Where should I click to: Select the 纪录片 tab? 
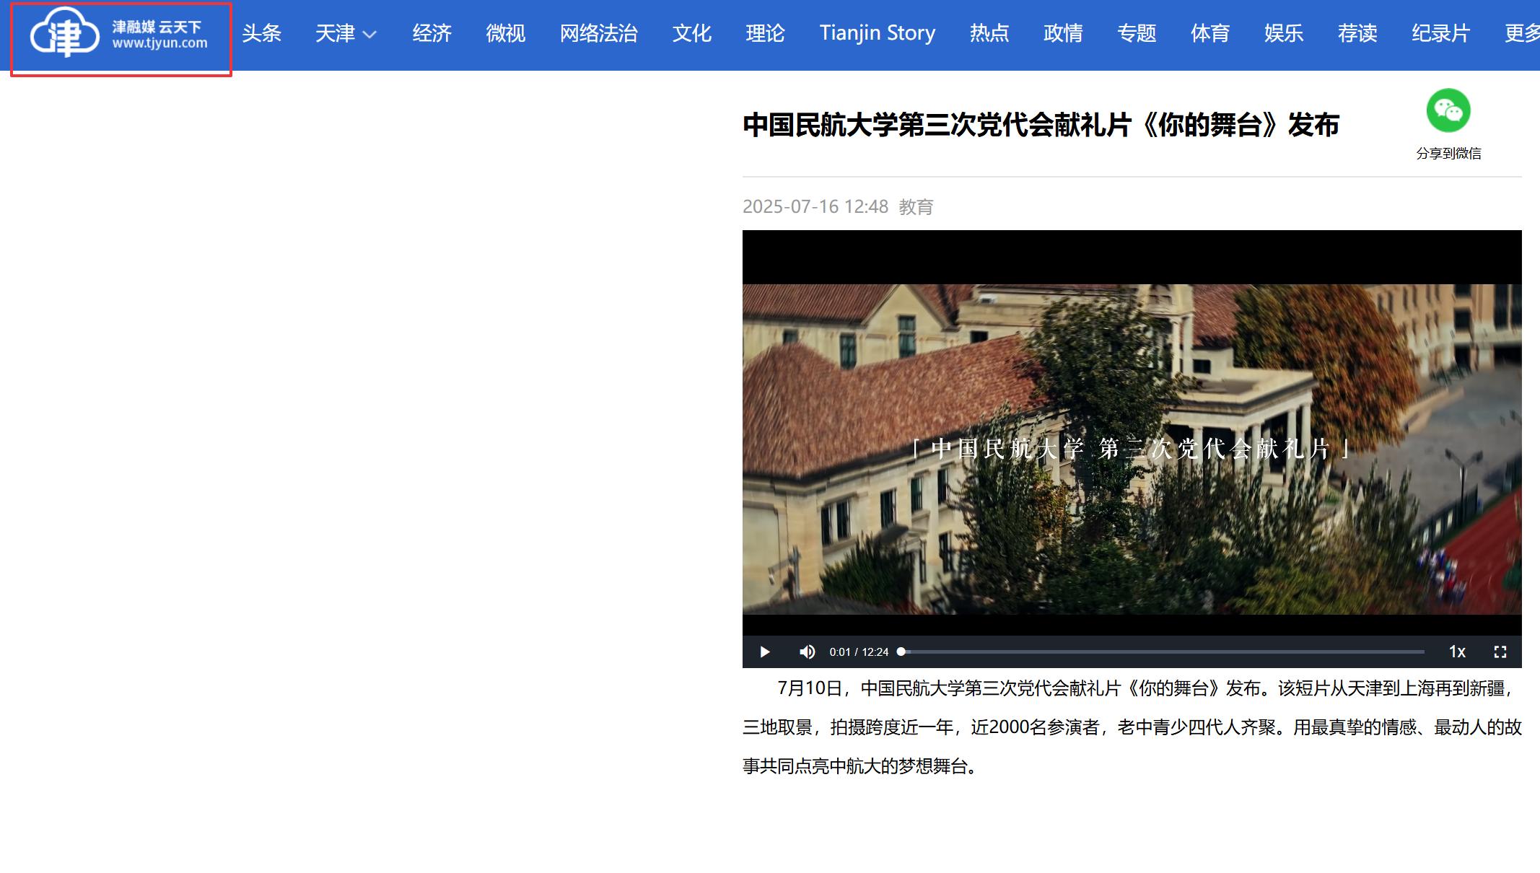click(1440, 34)
